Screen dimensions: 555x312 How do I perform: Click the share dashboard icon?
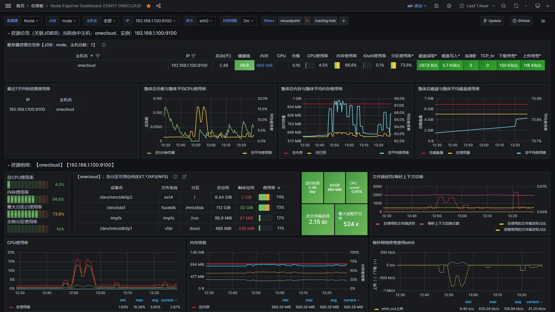coord(158,6)
